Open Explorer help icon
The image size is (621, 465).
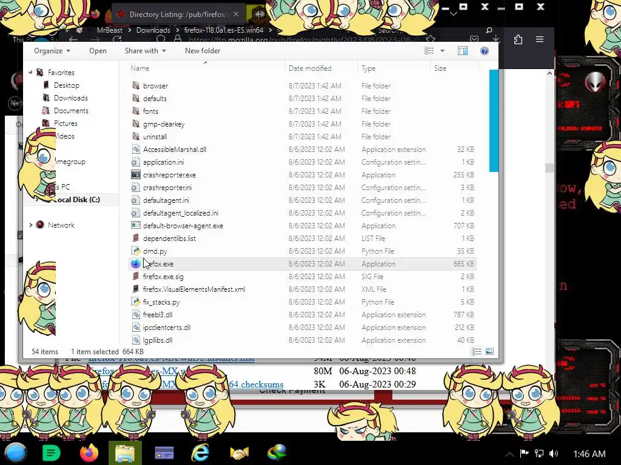[x=485, y=51]
